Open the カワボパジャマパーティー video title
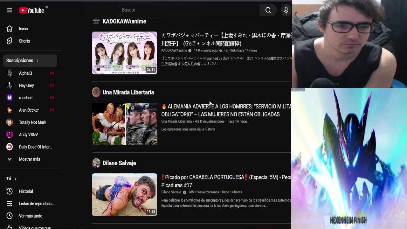The image size is (407, 229). point(226,39)
